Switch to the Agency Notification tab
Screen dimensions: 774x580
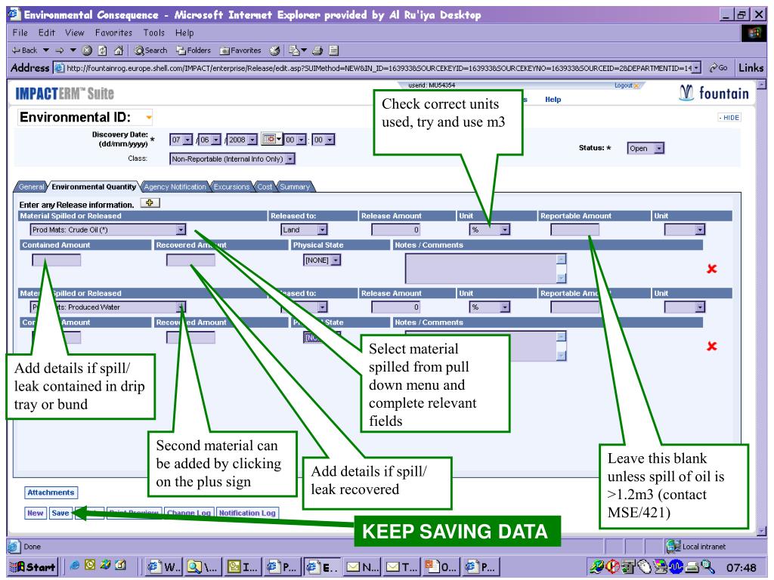click(x=175, y=187)
